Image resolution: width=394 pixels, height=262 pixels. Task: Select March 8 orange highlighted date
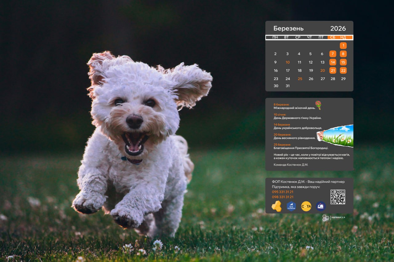pyautogui.click(x=343, y=54)
